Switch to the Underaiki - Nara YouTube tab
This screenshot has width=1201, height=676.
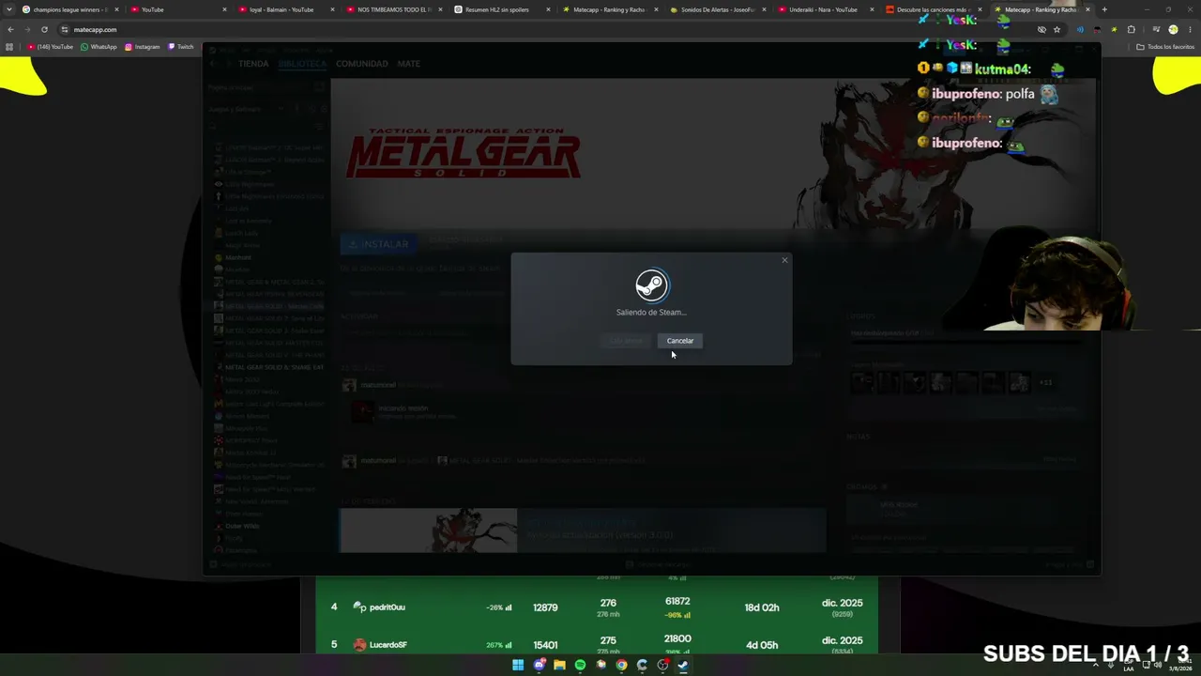pos(826,9)
